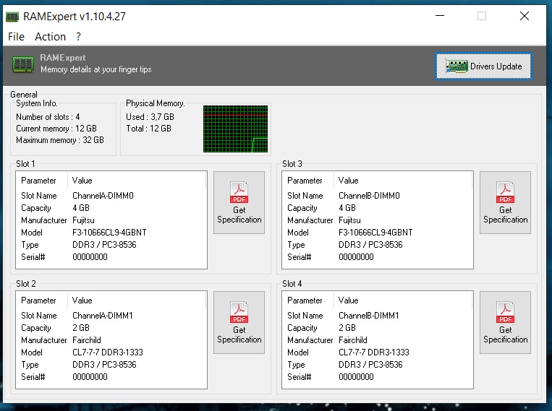The image size is (552, 411).
Task: Click the Drivers Update button
Action: point(483,66)
